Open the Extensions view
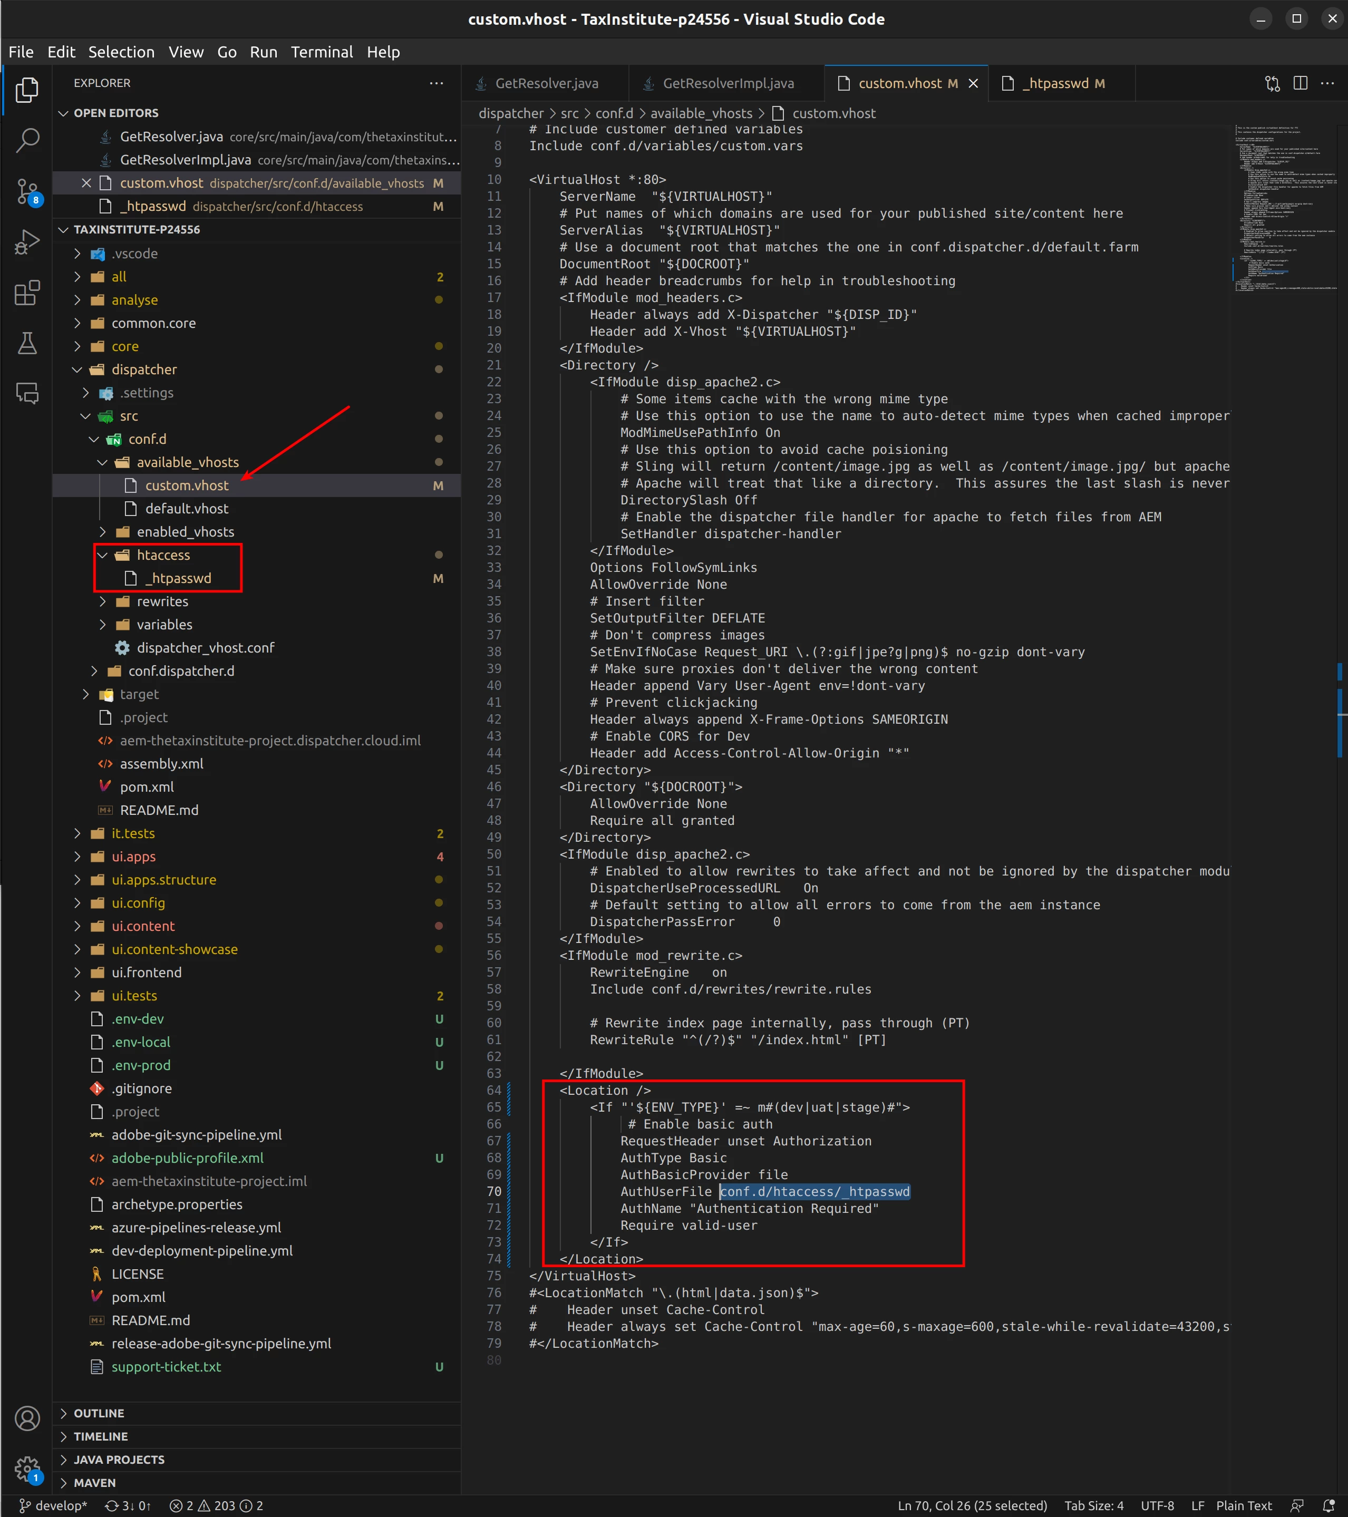1348x1517 pixels. click(27, 293)
